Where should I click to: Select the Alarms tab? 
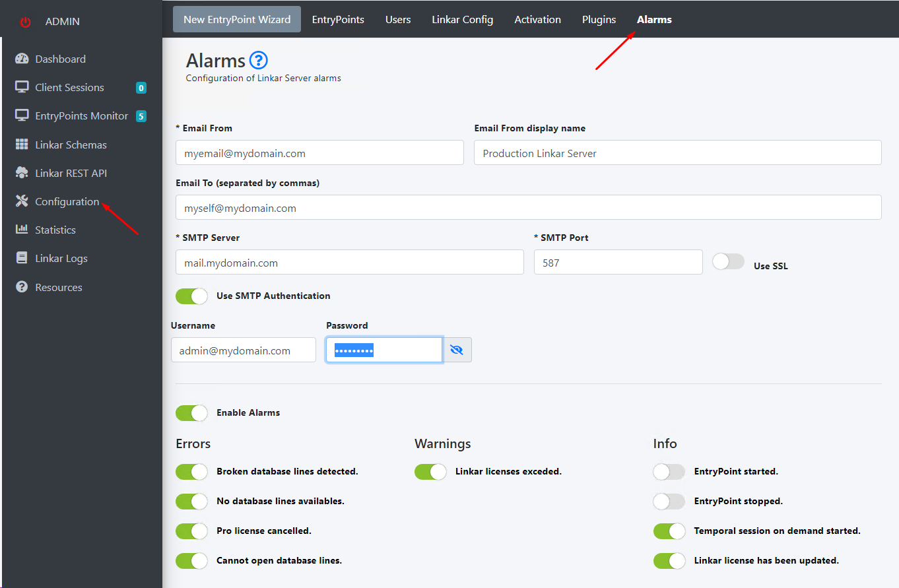click(x=654, y=19)
